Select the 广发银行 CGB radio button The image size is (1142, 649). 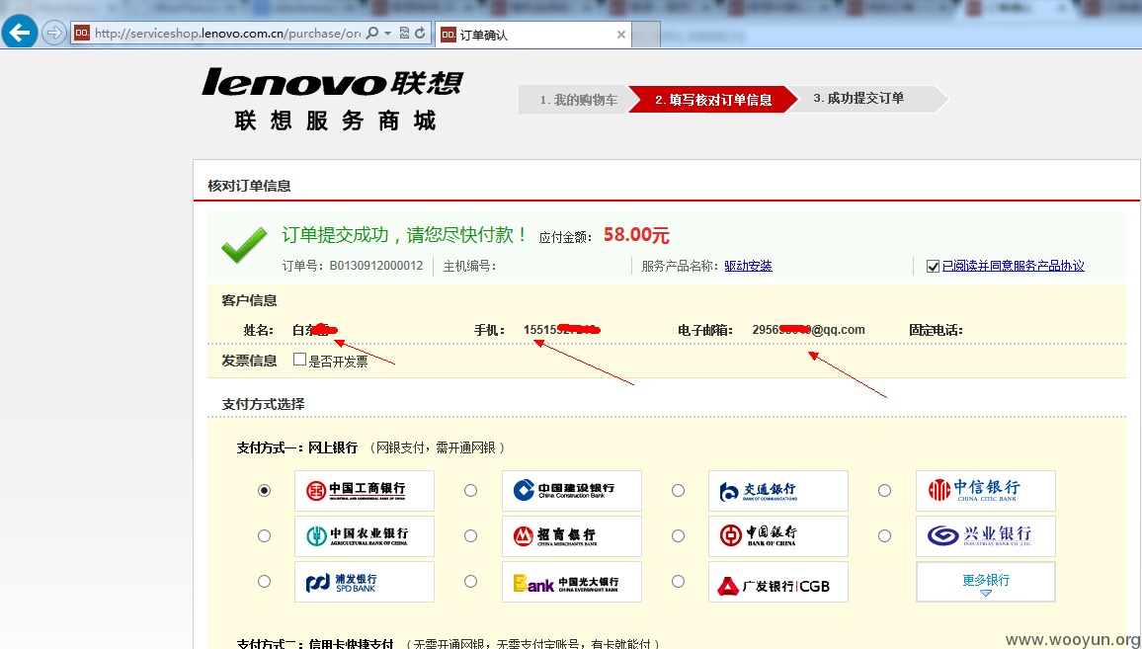pos(678,581)
